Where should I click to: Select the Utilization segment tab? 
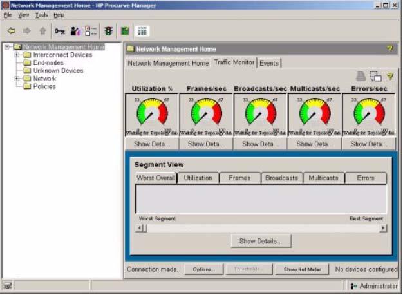(x=198, y=178)
